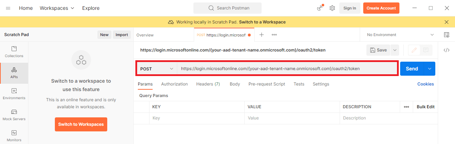Image resolution: width=455 pixels, height=144 pixels.
Task: Open the Tests tab
Action: tap(299, 84)
